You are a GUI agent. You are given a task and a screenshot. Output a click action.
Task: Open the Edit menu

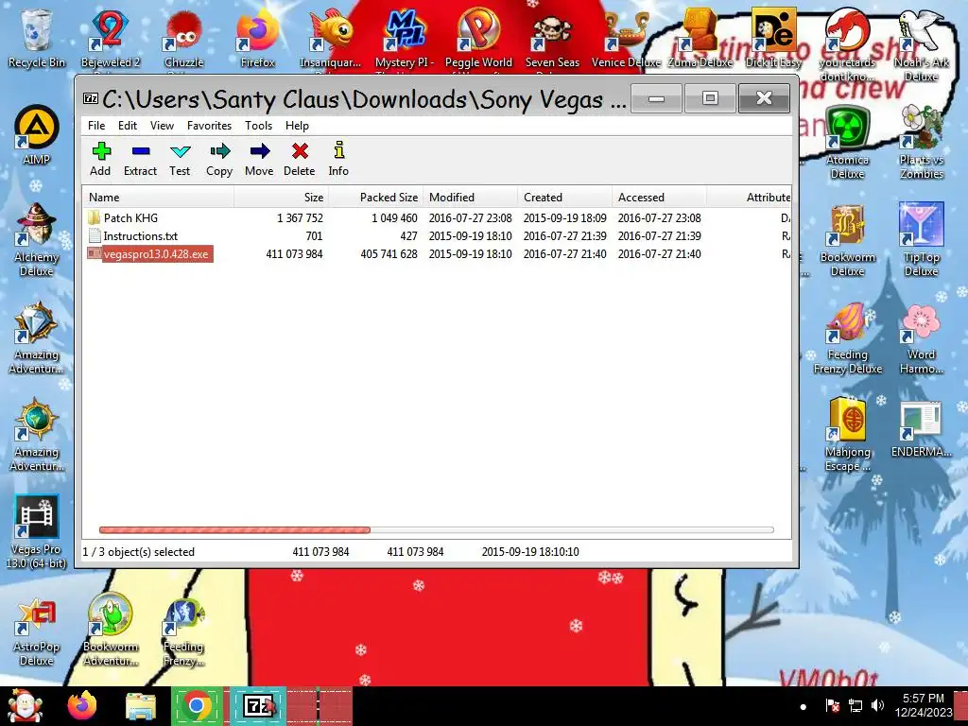pos(128,126)
